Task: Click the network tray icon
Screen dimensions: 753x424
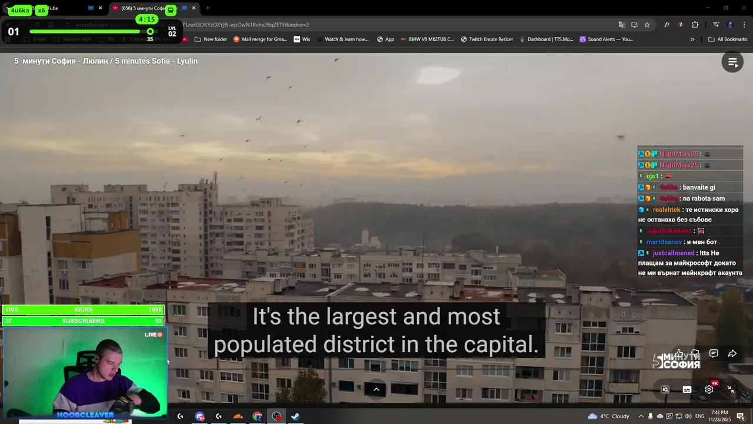Action: click(678, 416)
